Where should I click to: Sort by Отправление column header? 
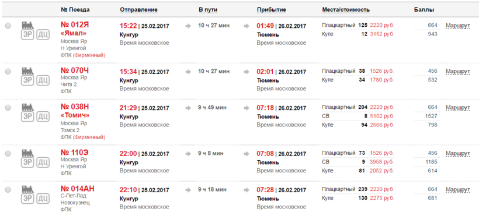138,10
